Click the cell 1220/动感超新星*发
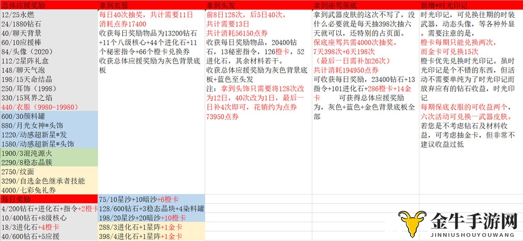Viewport: 523px width, 241px height. coord(49,135)
